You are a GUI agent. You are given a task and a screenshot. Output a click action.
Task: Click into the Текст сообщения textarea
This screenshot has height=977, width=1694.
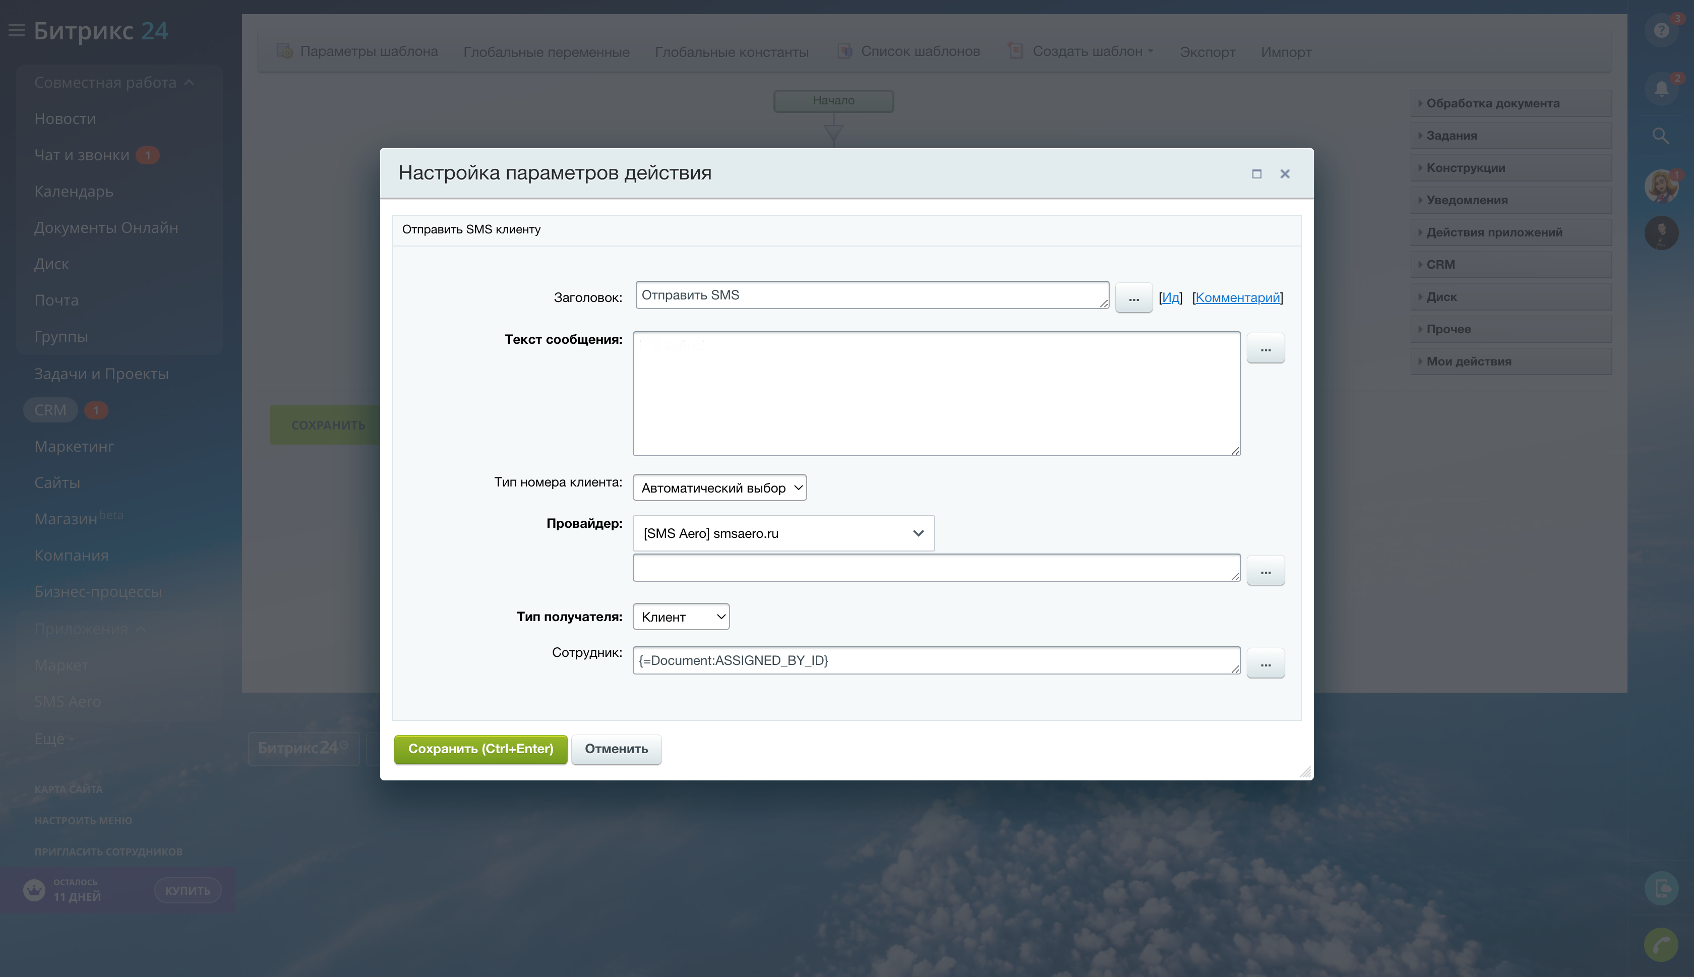click(x=936, y=393)
